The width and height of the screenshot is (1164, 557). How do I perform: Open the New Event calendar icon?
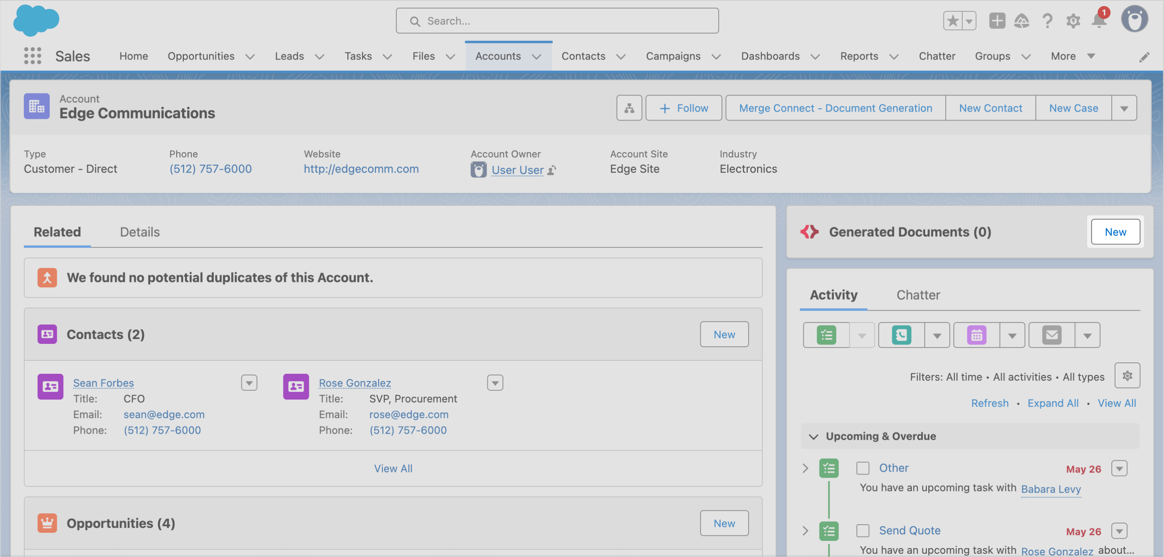click(x=977, y=335)
